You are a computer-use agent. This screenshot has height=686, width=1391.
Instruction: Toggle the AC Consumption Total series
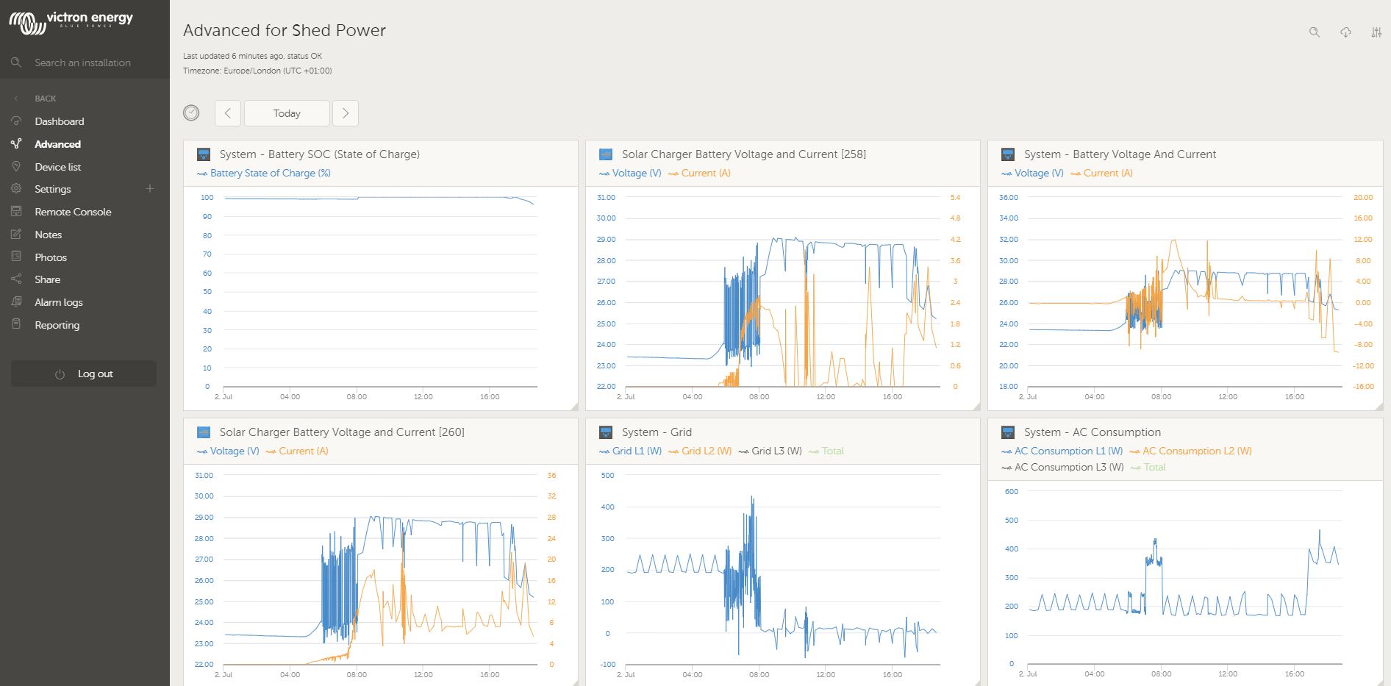[x=1148, y=468]
